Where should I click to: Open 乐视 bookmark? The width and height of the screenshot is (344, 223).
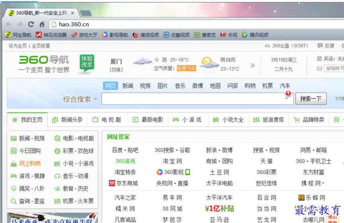[229, 35]
